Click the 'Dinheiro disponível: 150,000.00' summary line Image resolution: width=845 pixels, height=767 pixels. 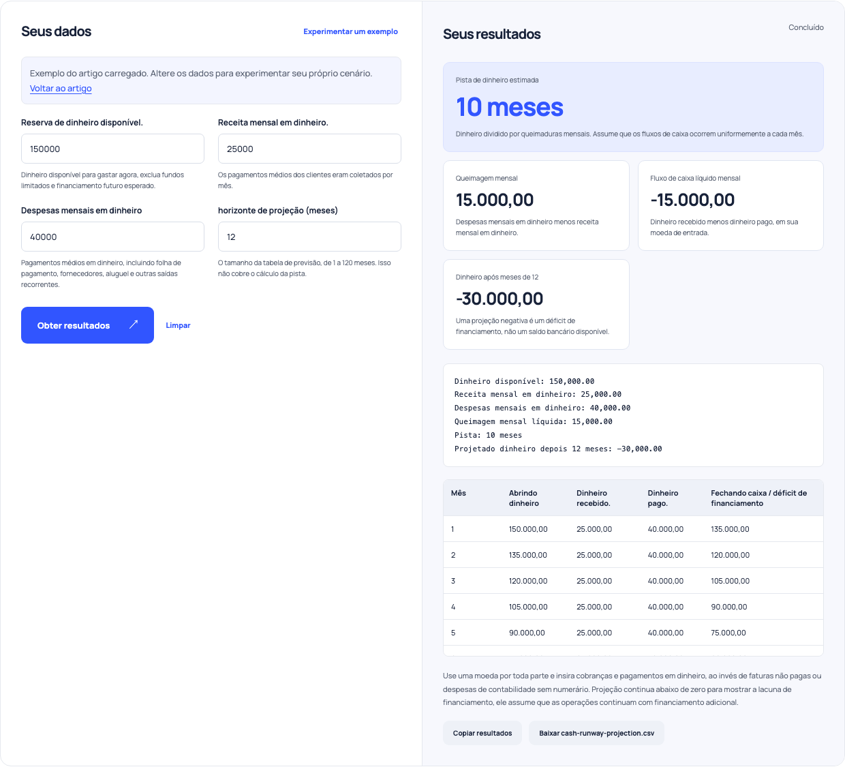tap(524, 381)
